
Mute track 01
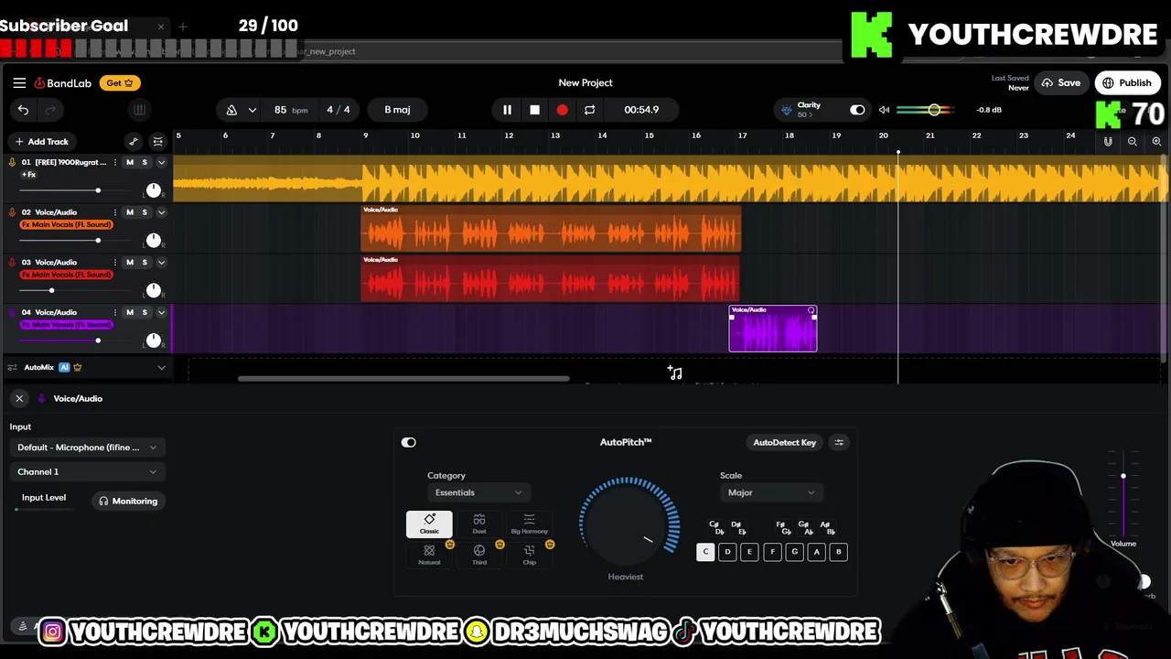point(130,162)
